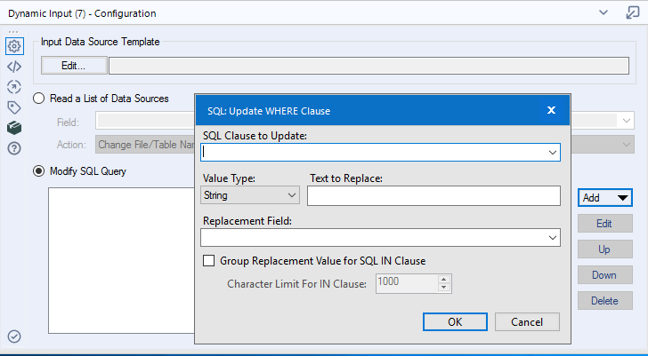Click the pop-out window icon at top right
648x356 pixels.
633,12
